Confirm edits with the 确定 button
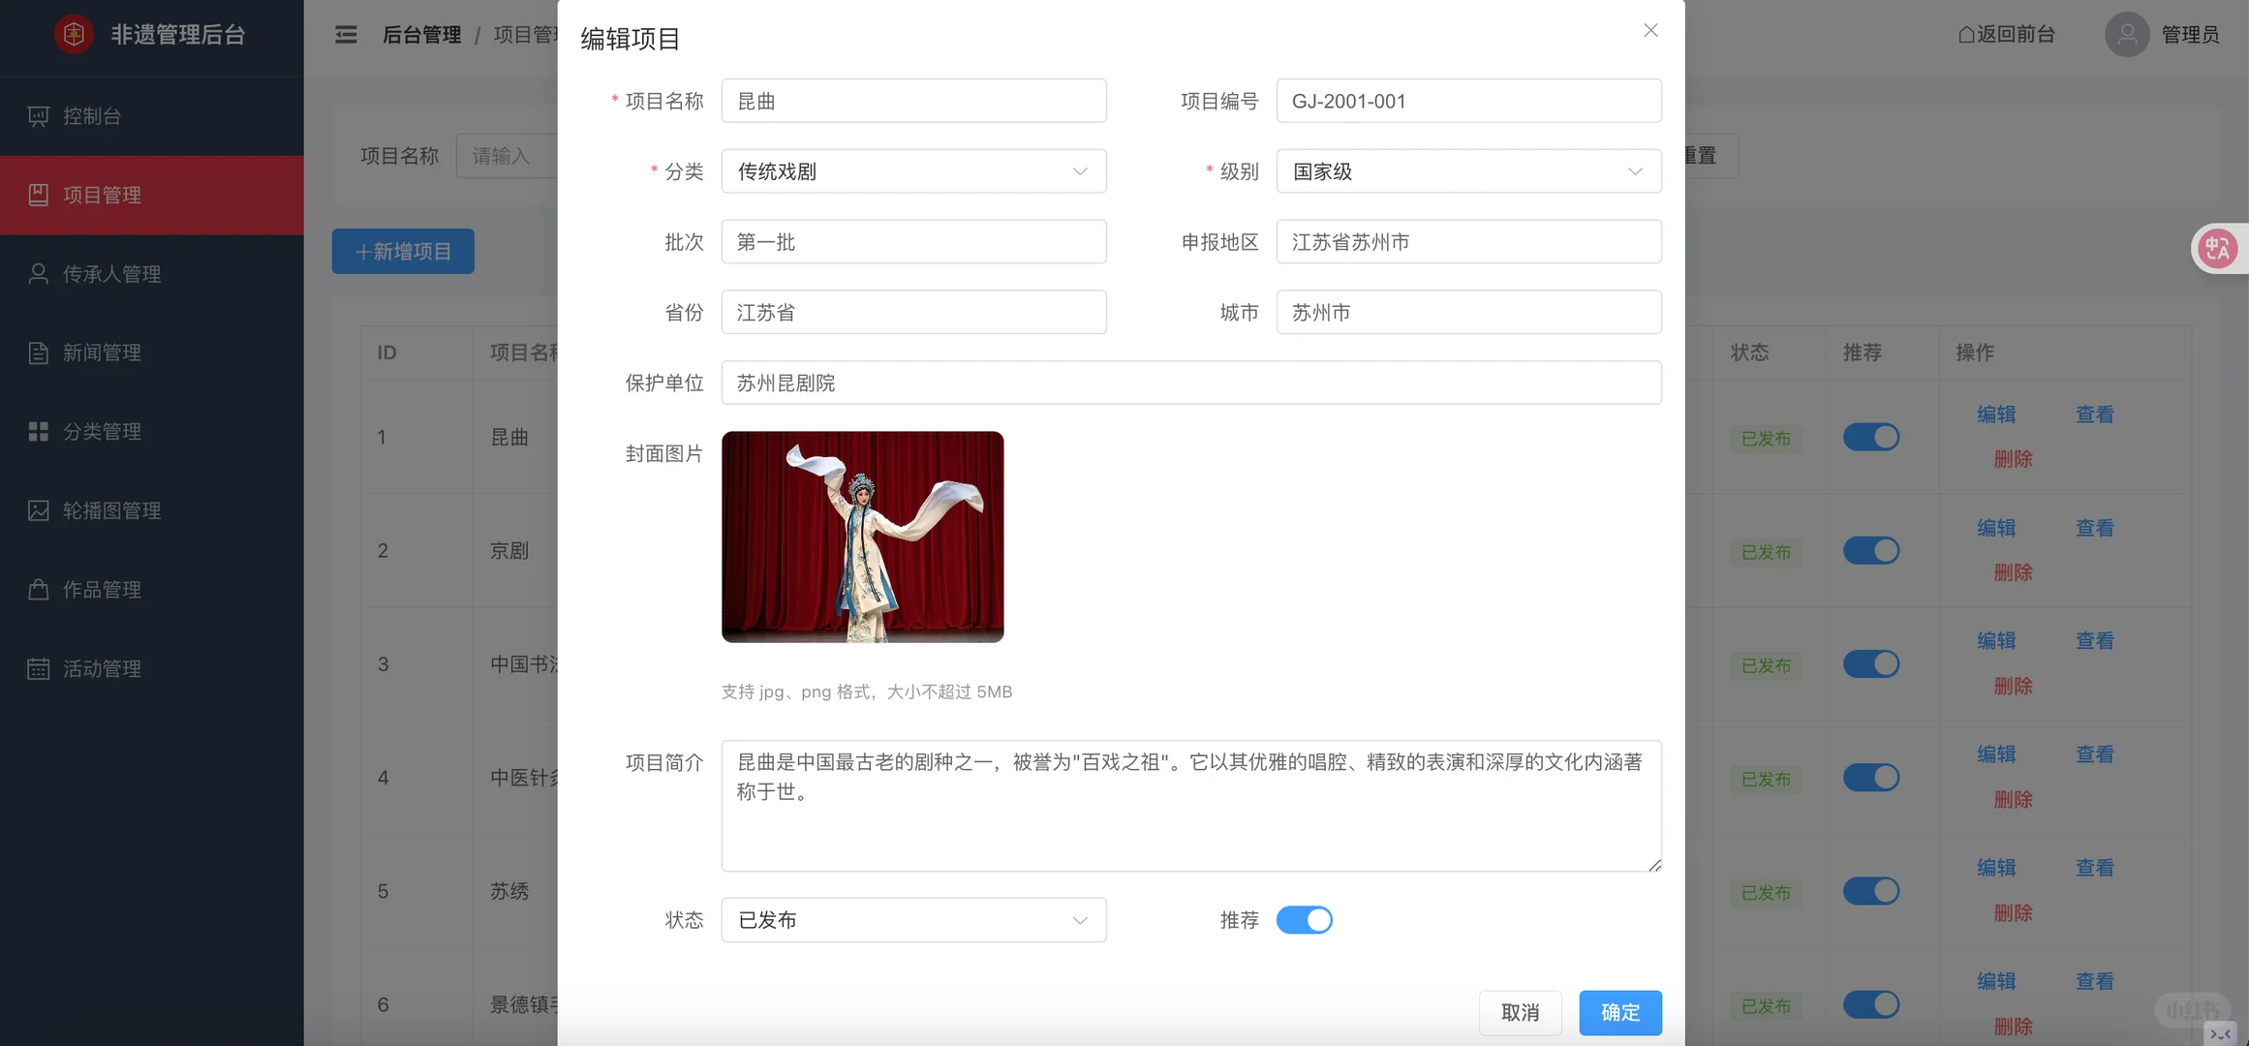 coord(1619,1012)
